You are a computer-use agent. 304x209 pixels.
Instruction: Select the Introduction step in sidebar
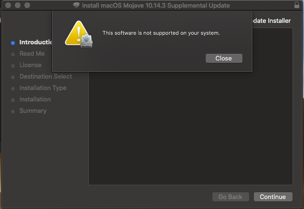(x=35, y=42)
